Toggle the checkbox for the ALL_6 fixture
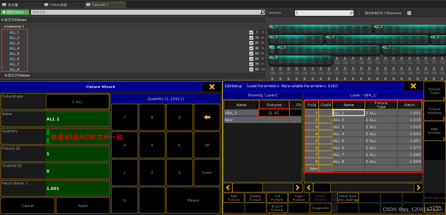446x215 pixels. 251,59
